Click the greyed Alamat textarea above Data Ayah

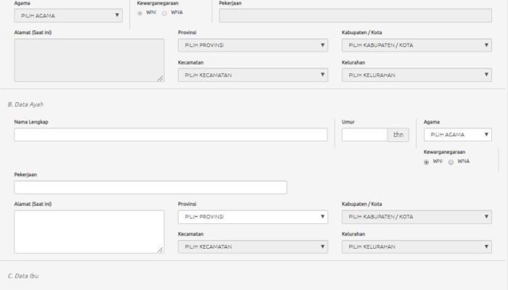click(x=89, y=59)
